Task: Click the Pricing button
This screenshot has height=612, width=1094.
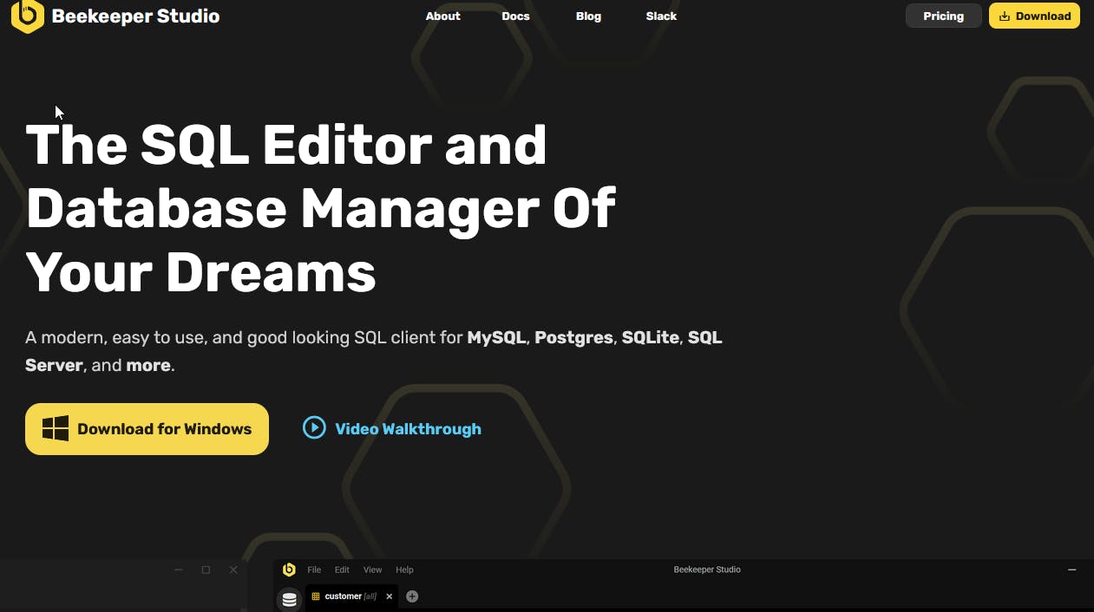Action: click(943, 16)
